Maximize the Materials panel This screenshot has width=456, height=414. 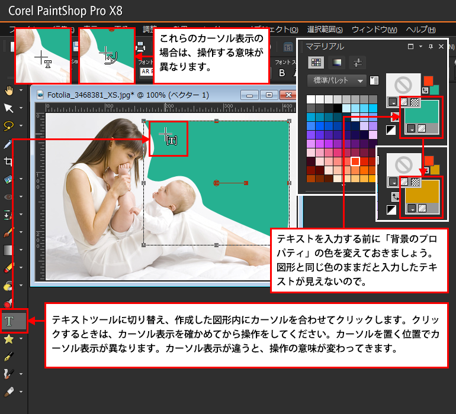410,47
